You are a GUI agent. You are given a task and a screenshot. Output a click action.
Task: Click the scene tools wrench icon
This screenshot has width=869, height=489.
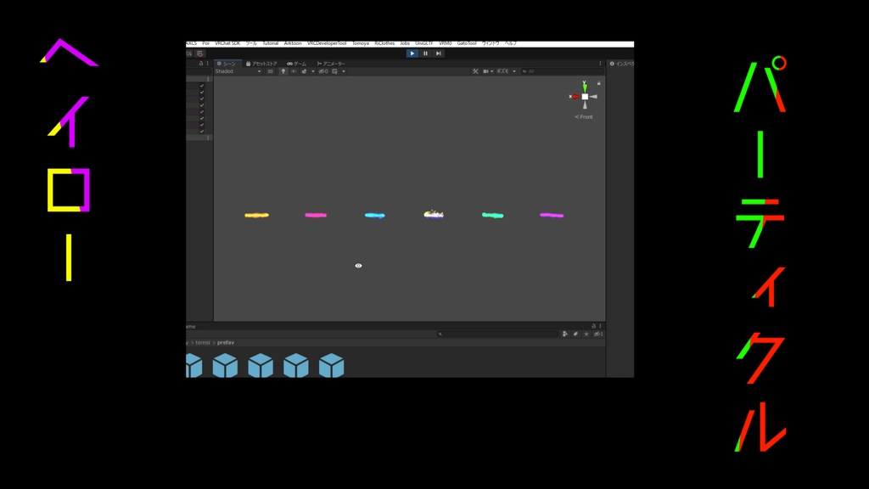pos(475,71)
